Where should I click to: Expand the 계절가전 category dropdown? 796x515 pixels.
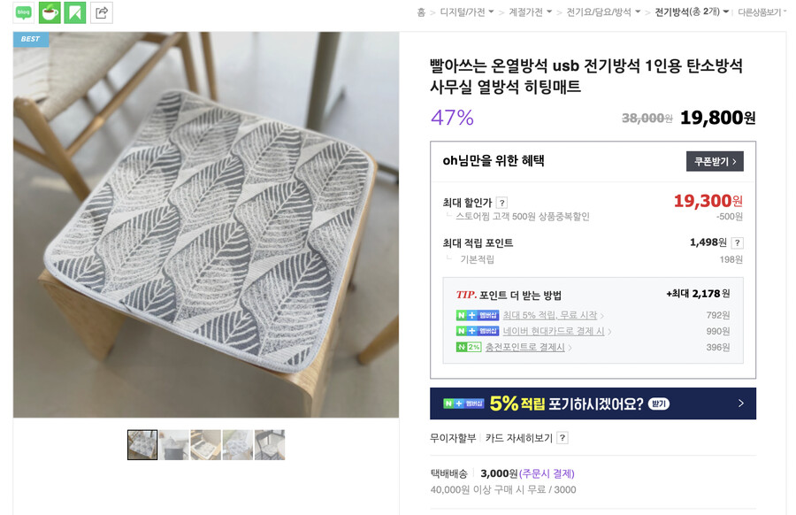pos(528,12)
